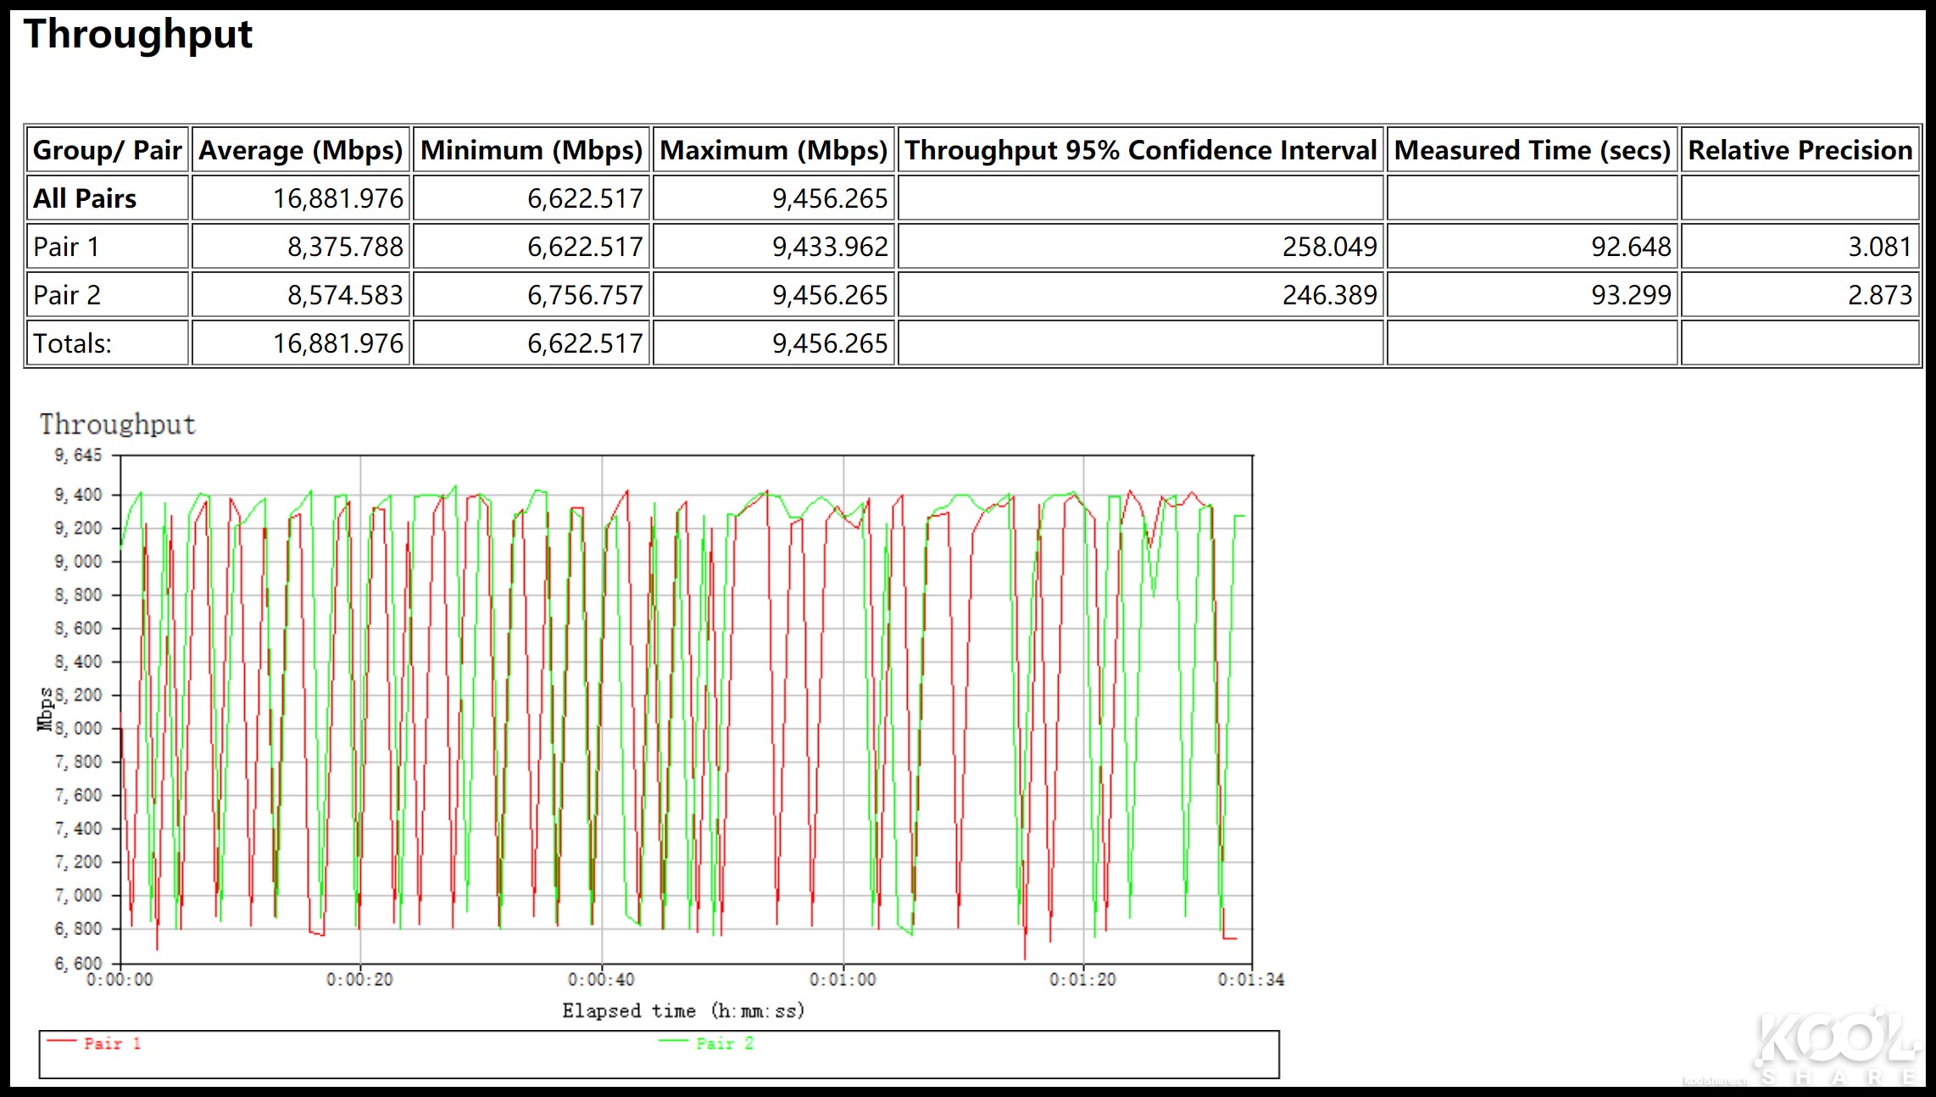Viewport: 1936px width, 1097px height.
Task: Click the Minimum (Mbps) column header
Action: coord(531,150)
